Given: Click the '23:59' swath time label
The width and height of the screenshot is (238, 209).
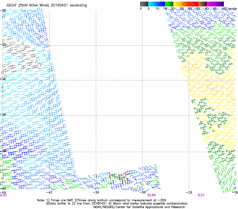Looking at the screenshot, I should (x=151, y=195).
